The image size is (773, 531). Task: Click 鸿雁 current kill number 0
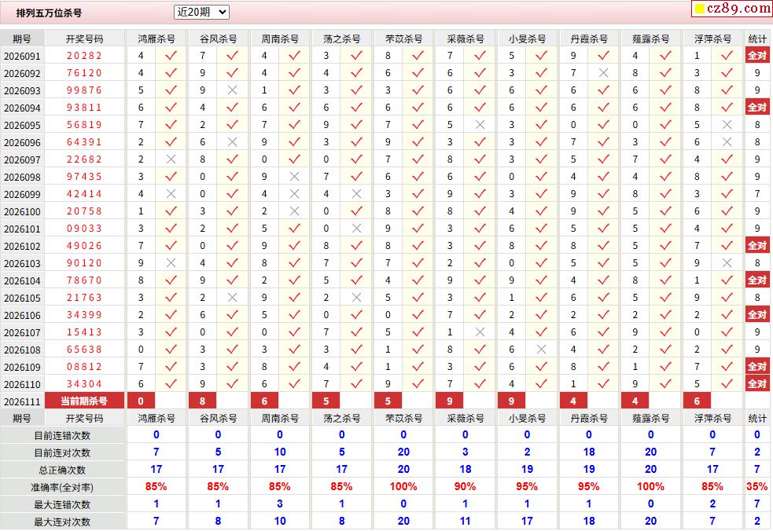click(x=141, y=401)
